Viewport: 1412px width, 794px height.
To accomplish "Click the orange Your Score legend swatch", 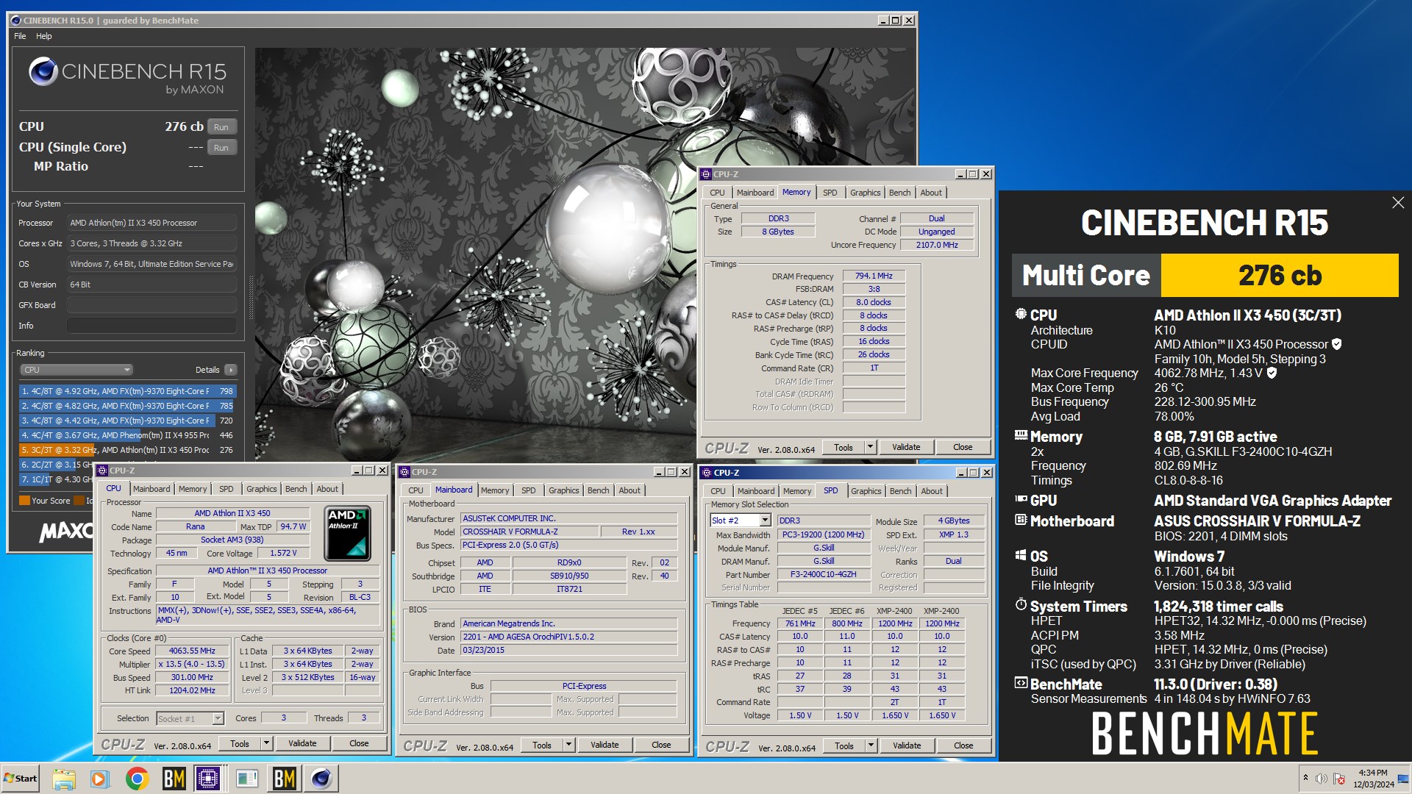I will click(x=24, y=501).
